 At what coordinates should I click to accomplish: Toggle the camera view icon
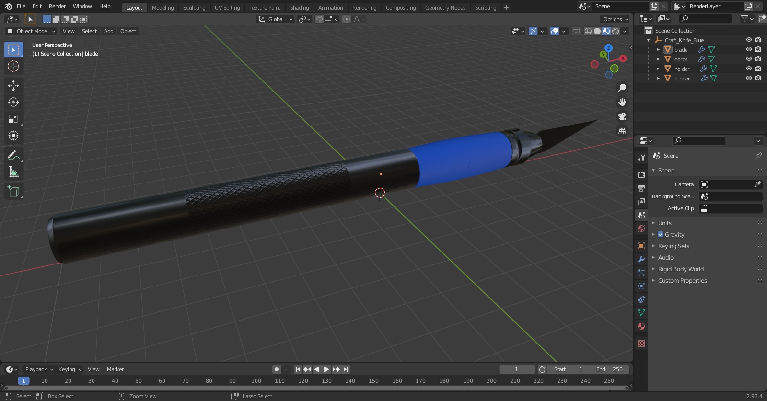coord(622,116)
